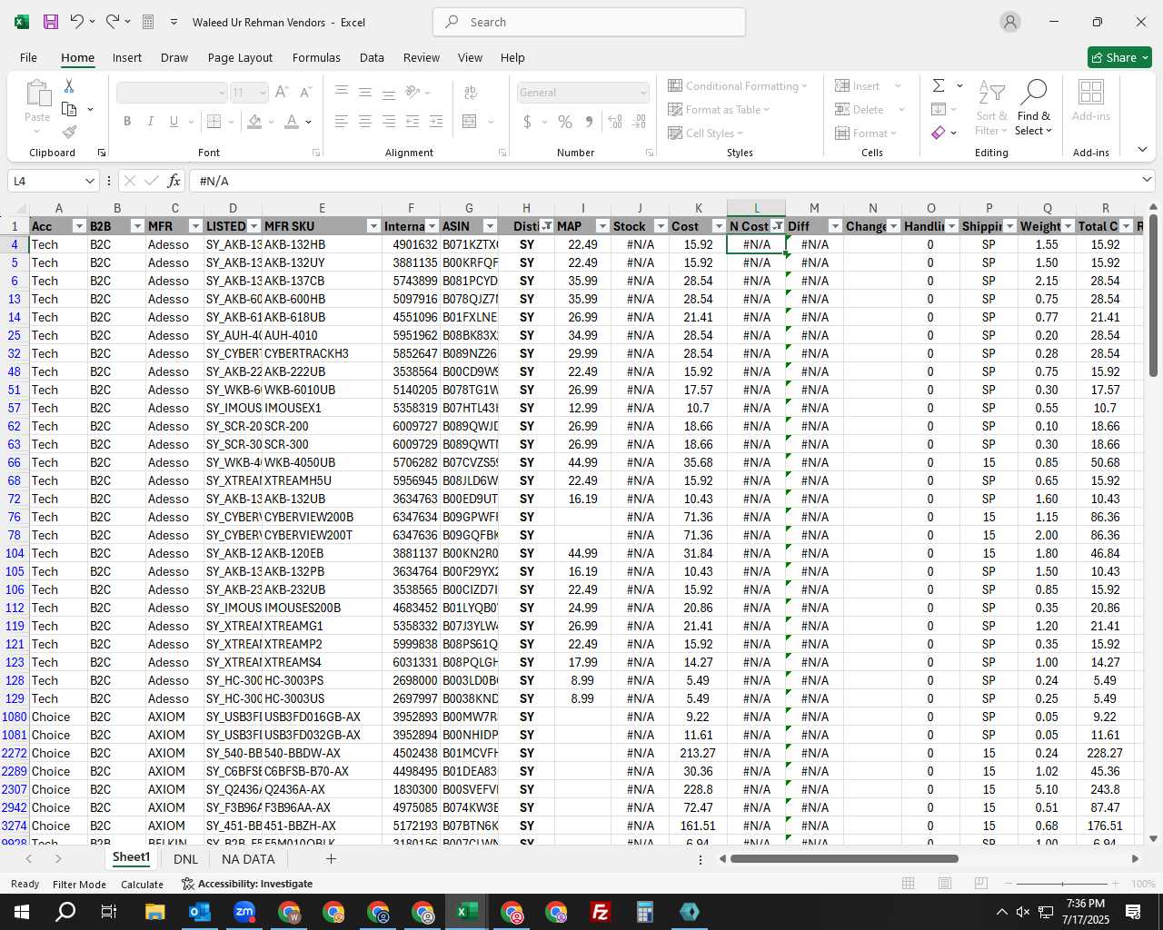
Task: Open the Number Format dropdown
Action: (643, 93)
